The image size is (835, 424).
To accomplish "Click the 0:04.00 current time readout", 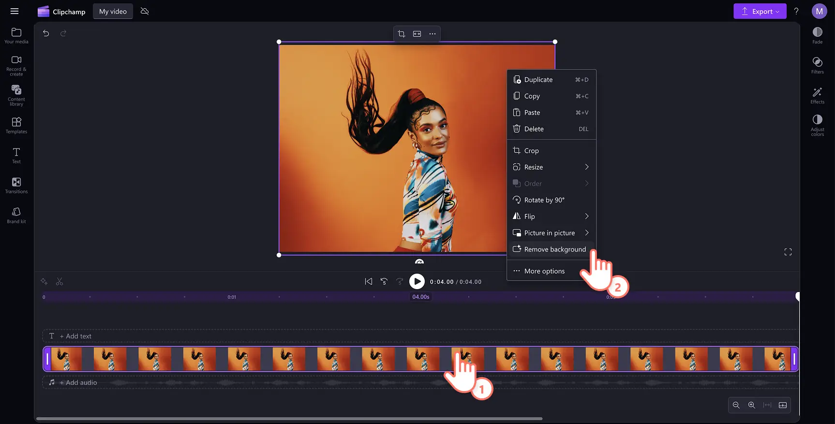I will 442,282.
